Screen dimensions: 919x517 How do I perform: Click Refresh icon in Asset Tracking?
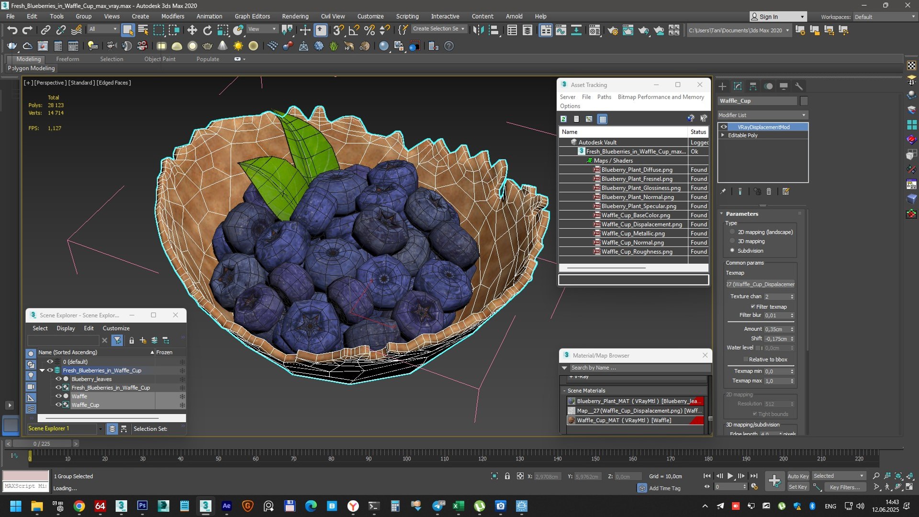[x=564, y=119]
